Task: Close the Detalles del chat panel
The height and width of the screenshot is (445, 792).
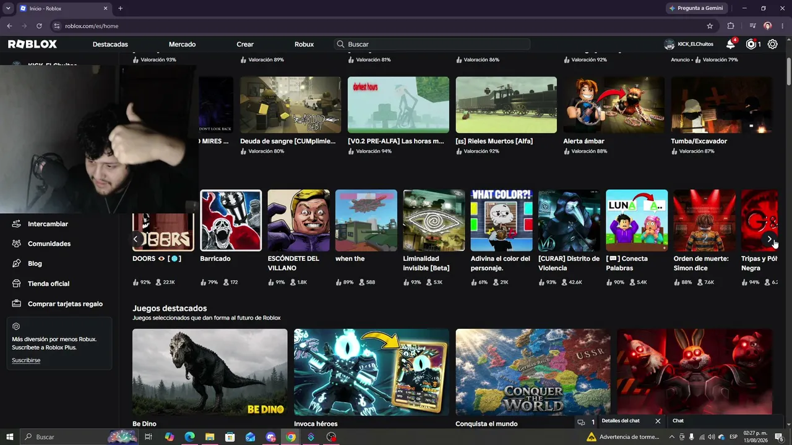Action: tap(658, 421)
